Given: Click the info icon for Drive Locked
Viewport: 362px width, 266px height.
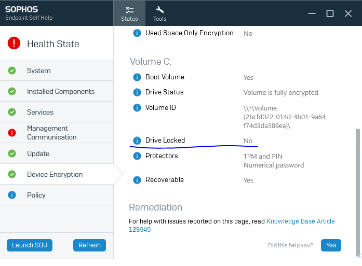Looking at the screenshot, I should 137,141.
